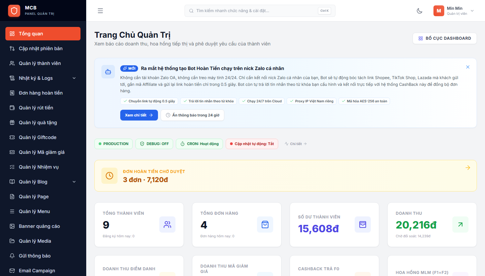Click the Ctrl K shortcut badge
Image resolution: width=485 pixels, height=276 pixels.
click(x=325, y=11)
